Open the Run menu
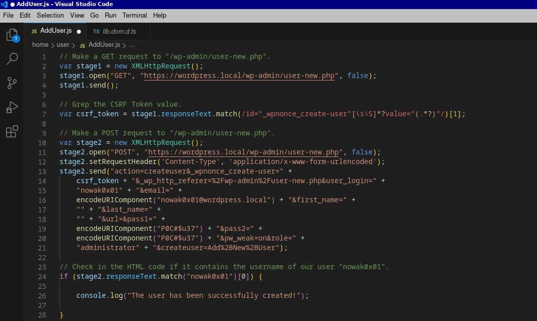537x321 pixels. [x=110, y=16]
